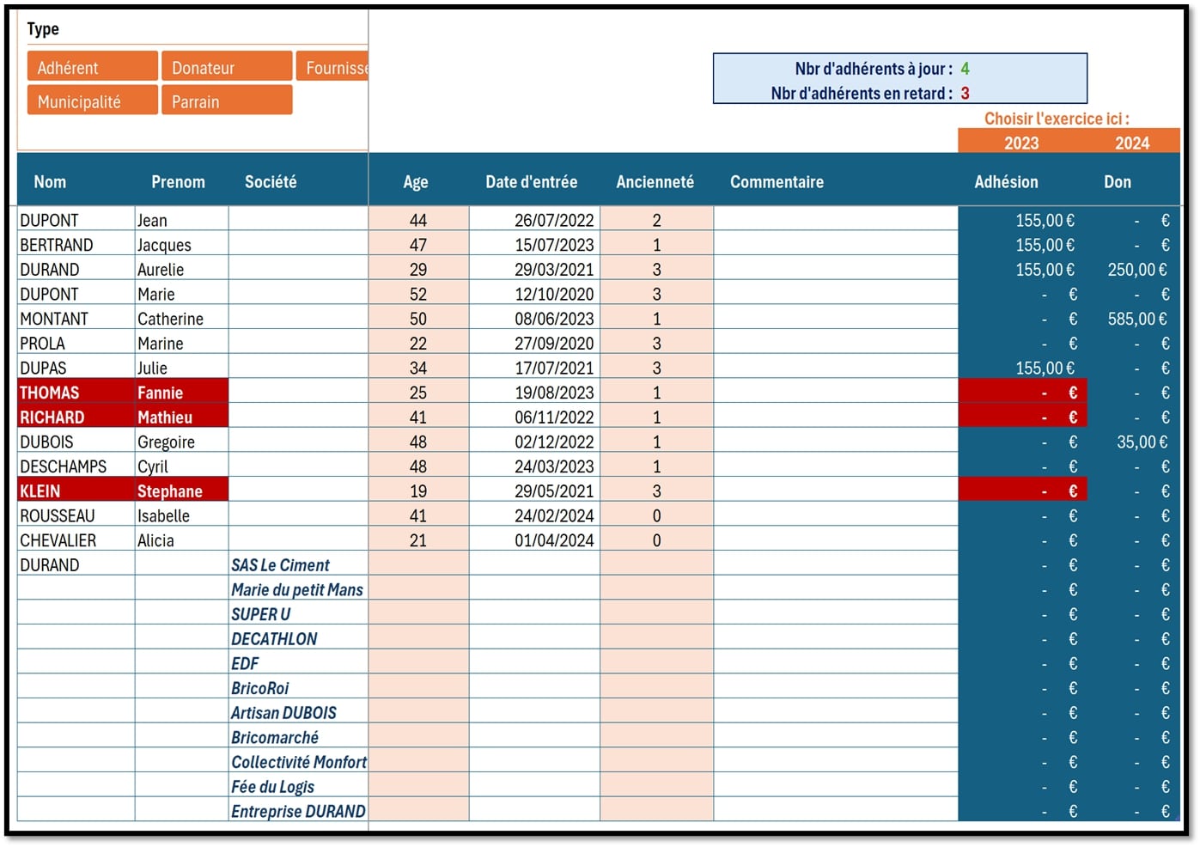Select the DUBOIS name cell
1200x847 pixels.
(76, 442)
